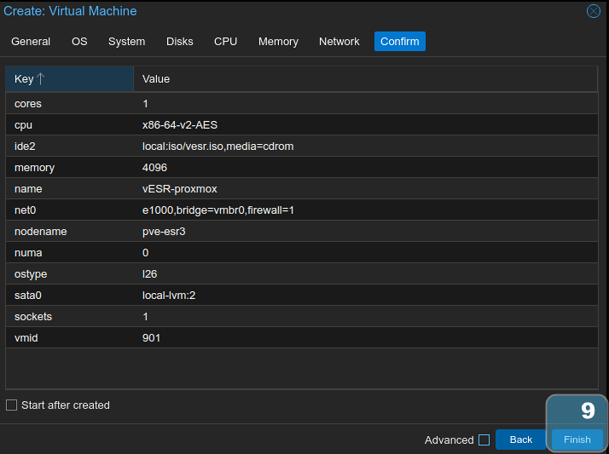Screen dimensions: 609x454
Task: Toggle the Advanced checkbox
Action: pyautogui.click(x=484, y=440)
